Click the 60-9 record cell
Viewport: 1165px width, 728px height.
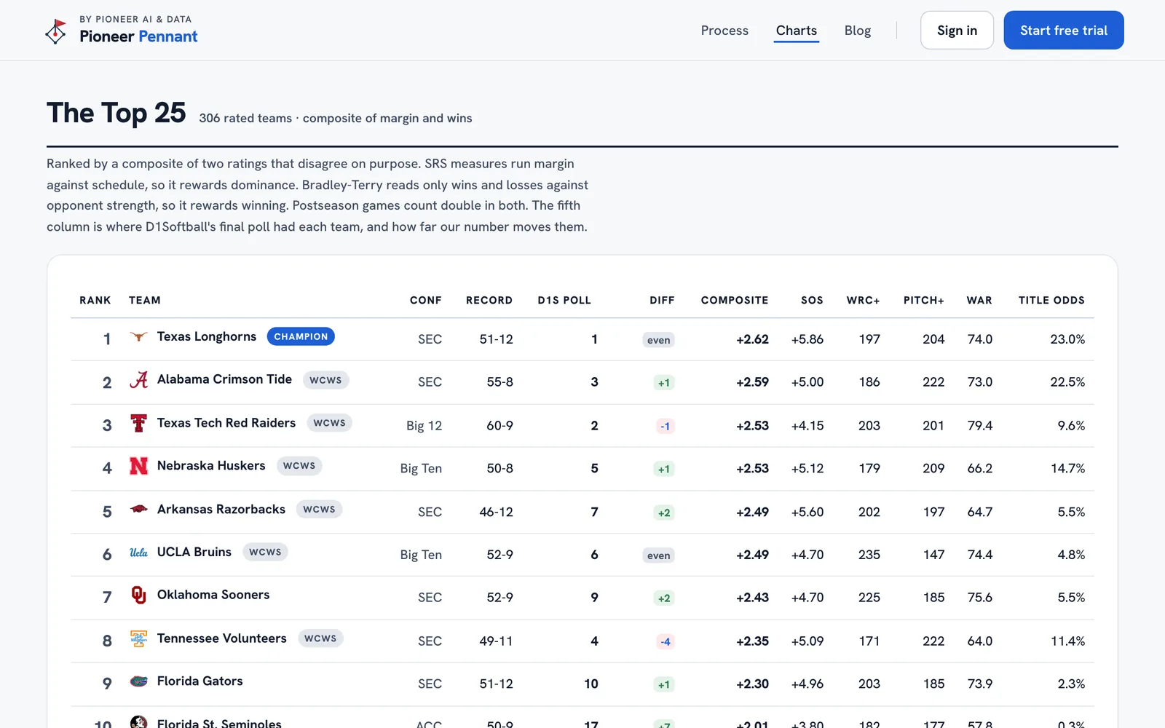tap(499, 425)
